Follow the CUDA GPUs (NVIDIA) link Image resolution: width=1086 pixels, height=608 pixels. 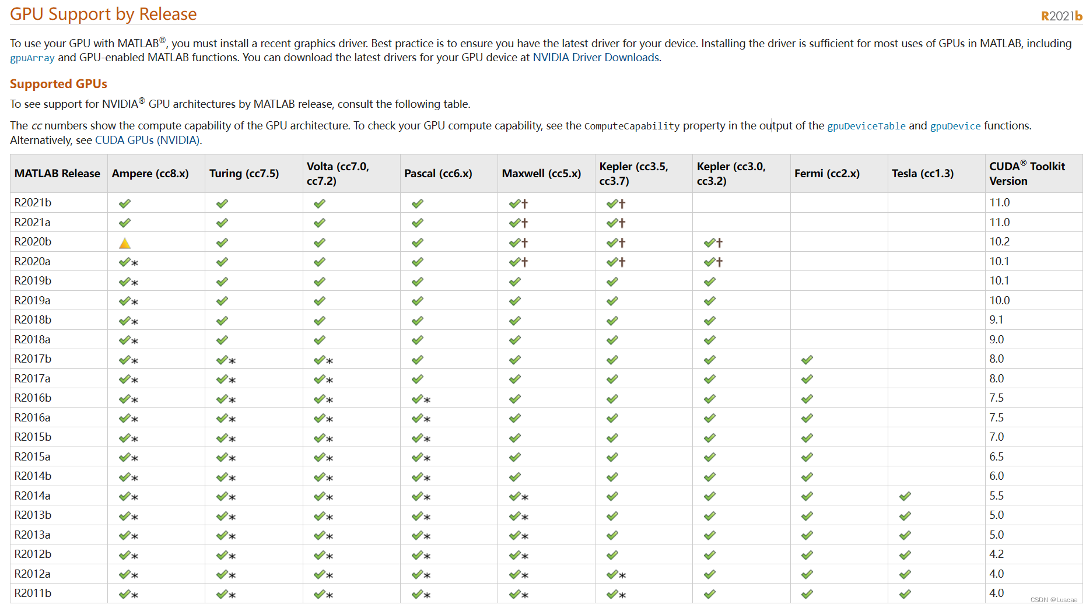[x=148, y=140]
